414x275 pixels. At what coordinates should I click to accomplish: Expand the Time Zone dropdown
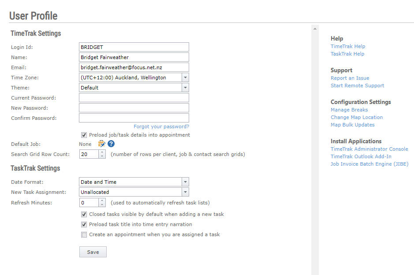coord(185,78)
